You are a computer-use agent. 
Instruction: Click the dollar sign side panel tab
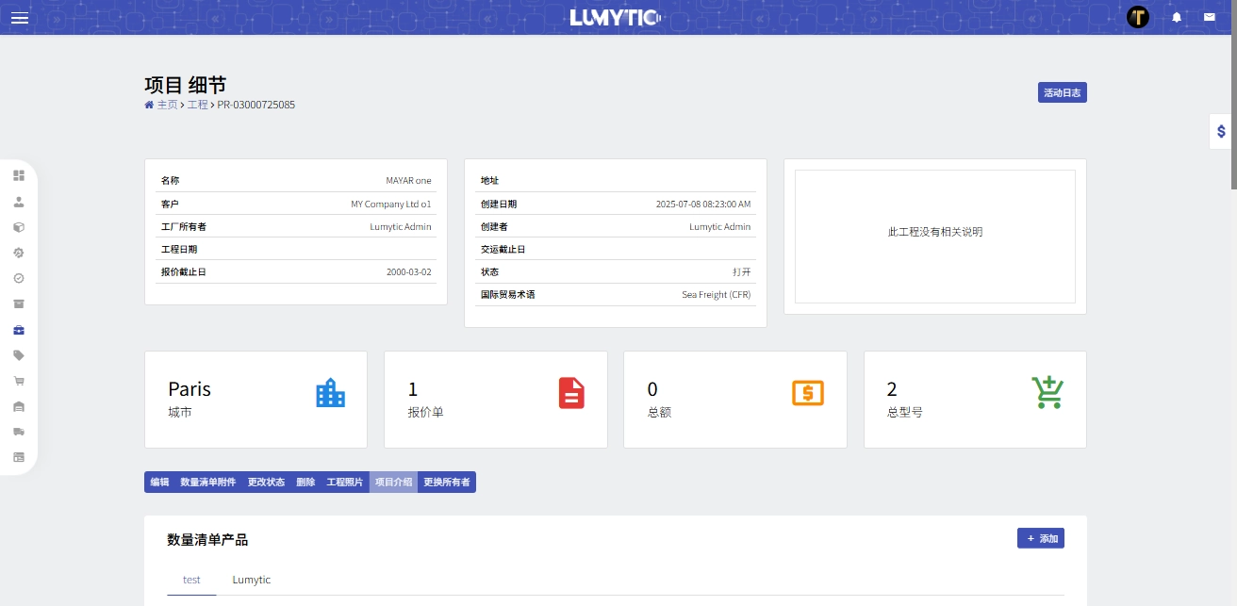click(x=1221, y=132)
